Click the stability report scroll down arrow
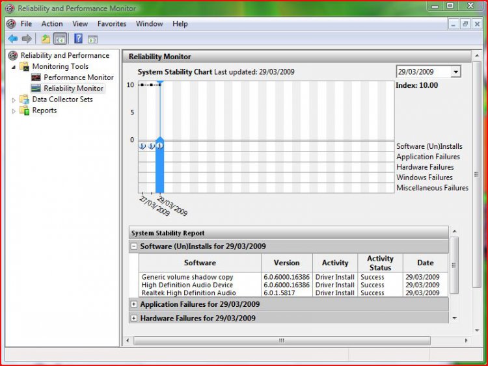This screenshot has width=488, height=366. pos(454,318)
